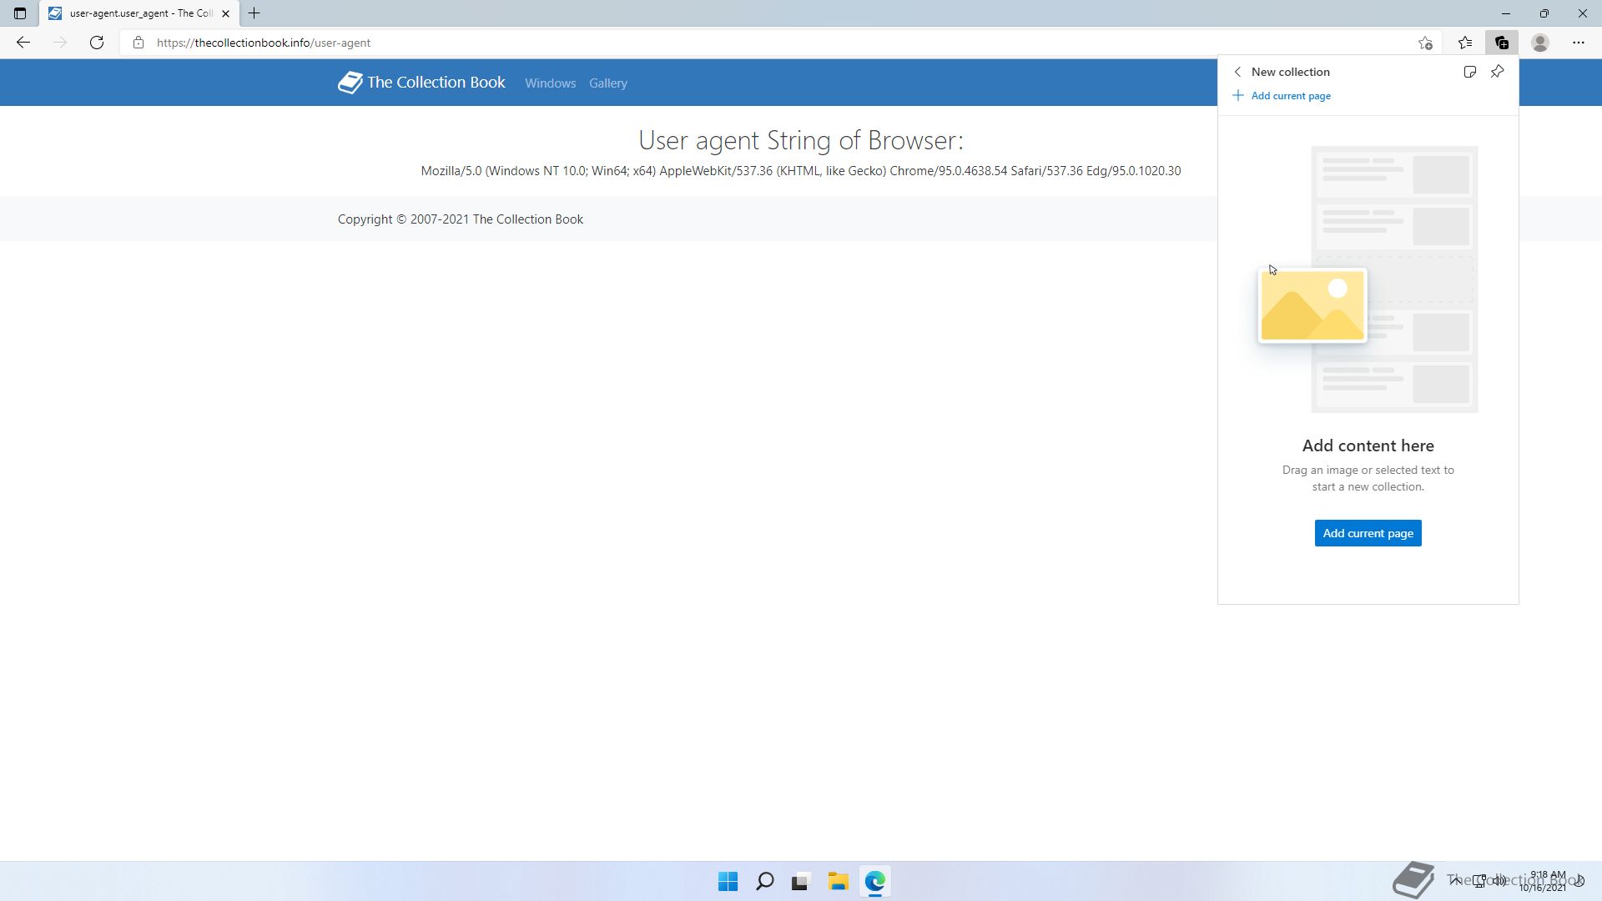Screen dimensions: 1602x901
Task: Open Task View on the taskbar
Action: point(801,882)
